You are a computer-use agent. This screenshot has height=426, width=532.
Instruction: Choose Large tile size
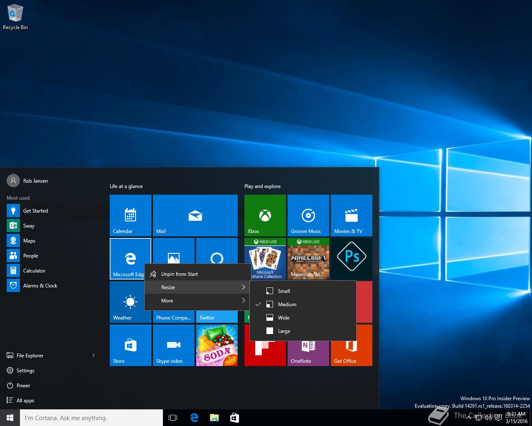(x=303, y=331)
